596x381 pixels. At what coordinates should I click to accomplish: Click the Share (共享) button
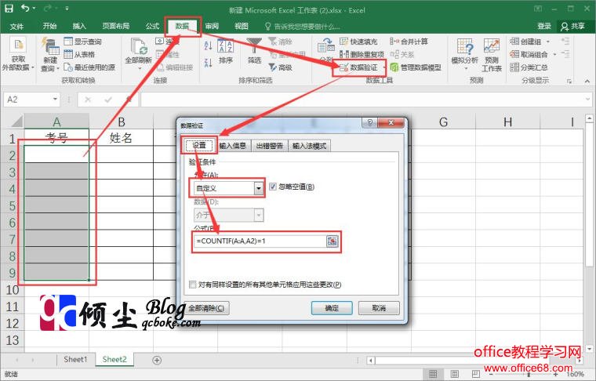pyautogui.click(x=572, y=26)
